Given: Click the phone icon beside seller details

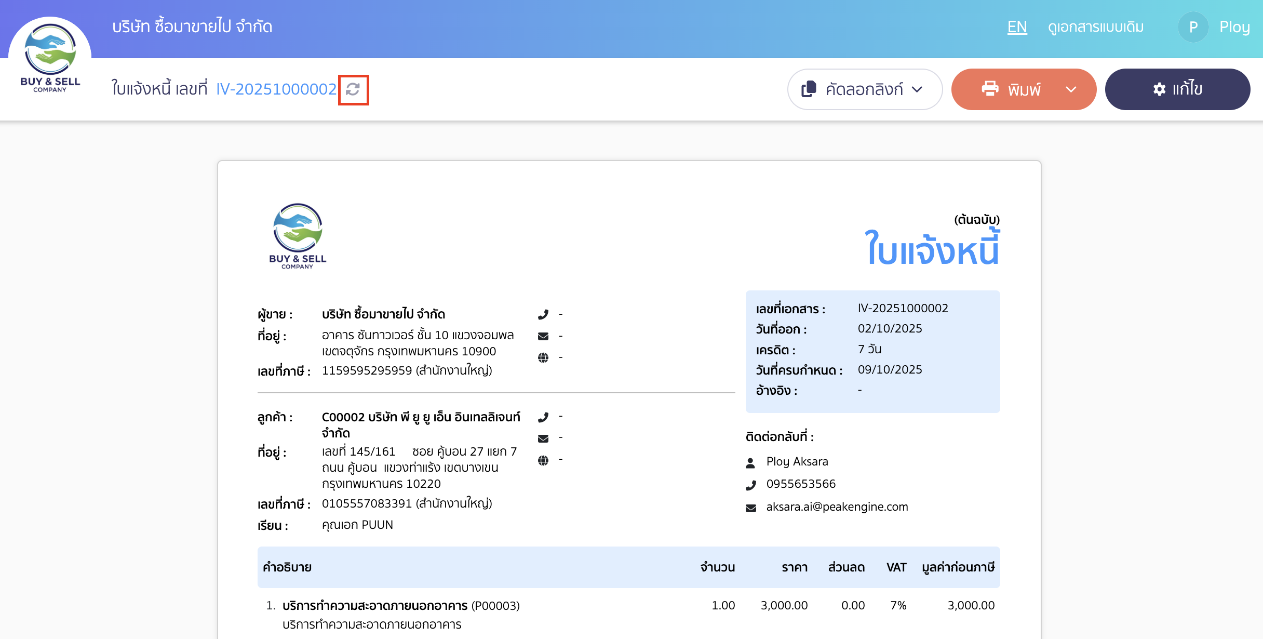Looking at the screenshot, I should point(544,314).
